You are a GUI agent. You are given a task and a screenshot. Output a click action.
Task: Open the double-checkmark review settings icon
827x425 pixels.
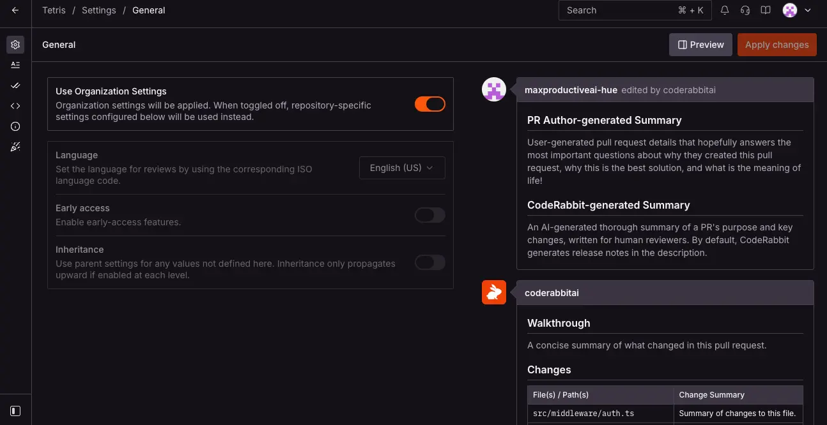[x=15, y=85]
